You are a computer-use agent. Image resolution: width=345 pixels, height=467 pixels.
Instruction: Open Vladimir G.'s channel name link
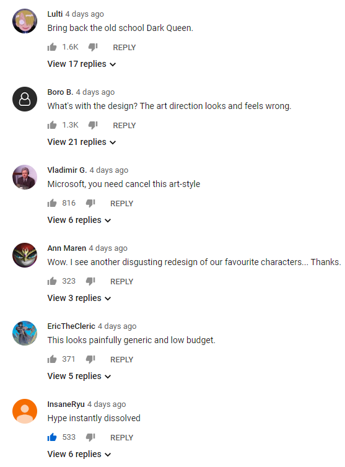click(x=67, y=170)
